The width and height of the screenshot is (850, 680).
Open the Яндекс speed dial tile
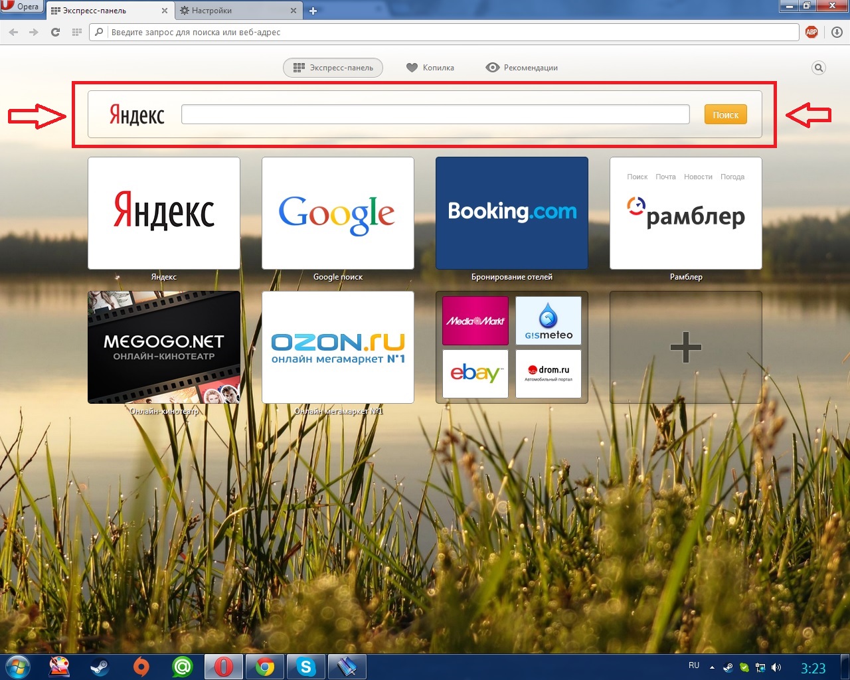164,213
